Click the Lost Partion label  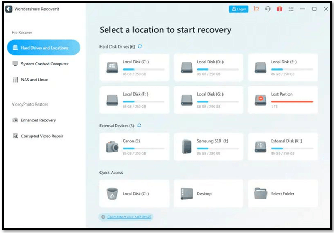[x=282, y=94]
